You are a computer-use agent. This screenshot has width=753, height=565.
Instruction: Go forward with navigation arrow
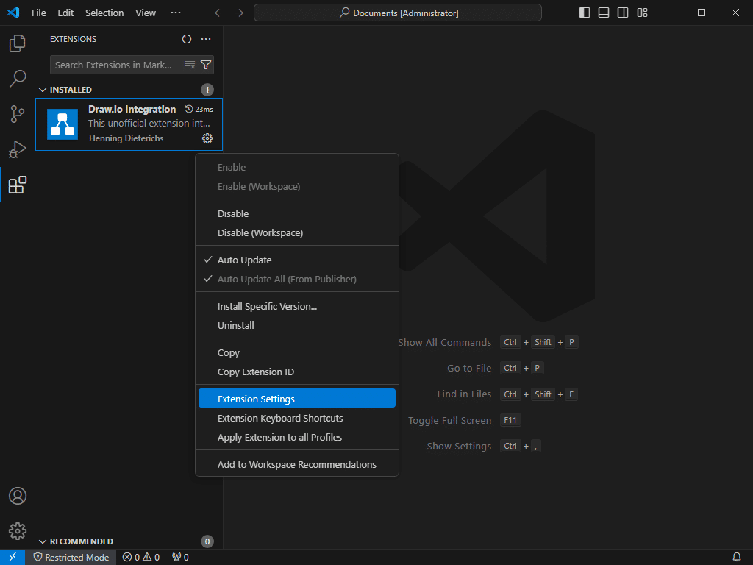[x=239, y=13]
